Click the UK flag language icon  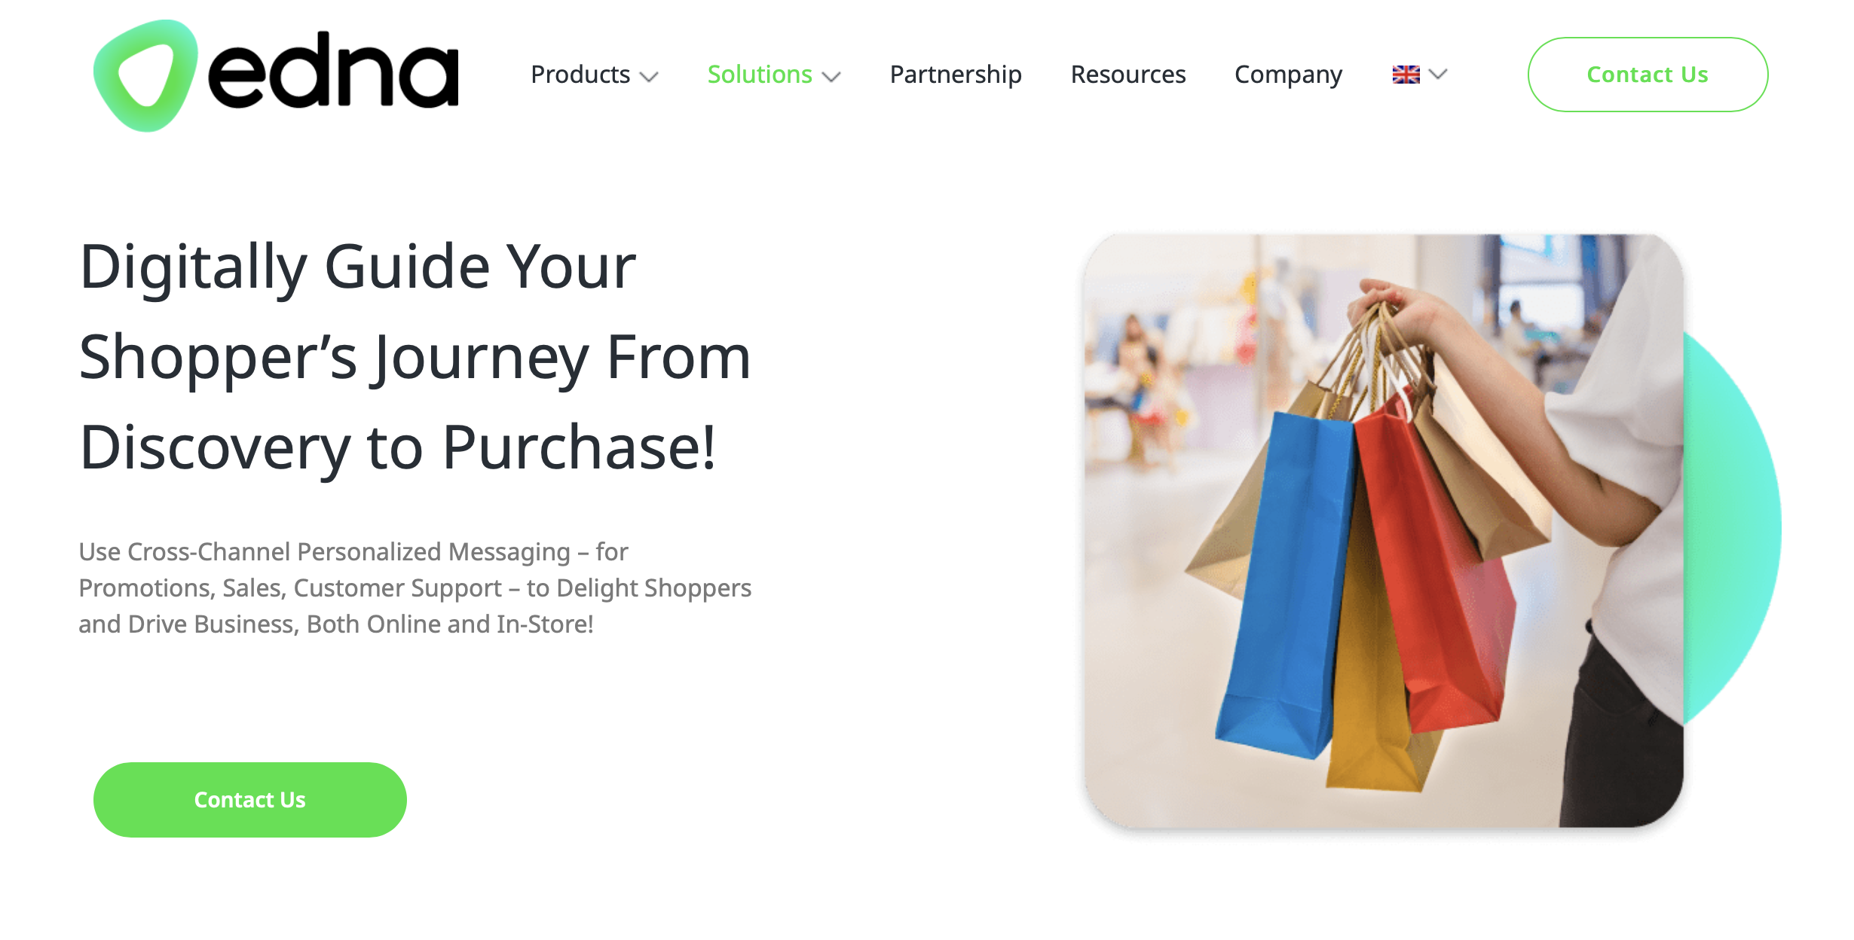(x=1406, y=75)
